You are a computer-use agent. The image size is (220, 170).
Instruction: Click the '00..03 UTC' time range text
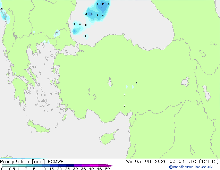[183, 162]
